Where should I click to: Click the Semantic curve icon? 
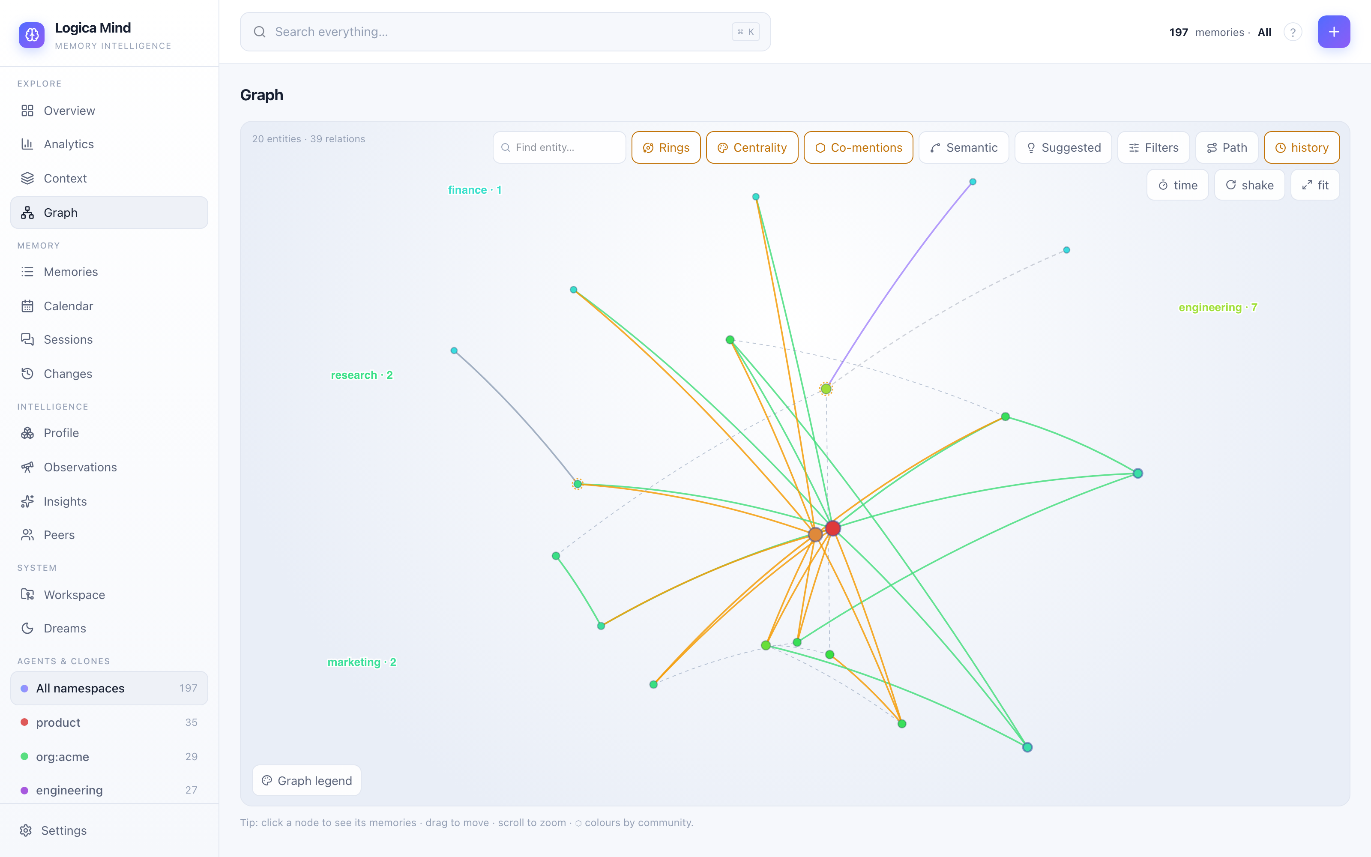tap(935, 148)
